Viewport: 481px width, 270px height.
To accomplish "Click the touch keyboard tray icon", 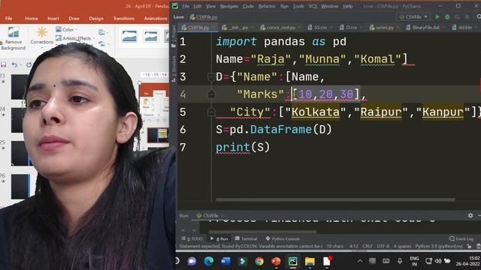I will 386,261.
